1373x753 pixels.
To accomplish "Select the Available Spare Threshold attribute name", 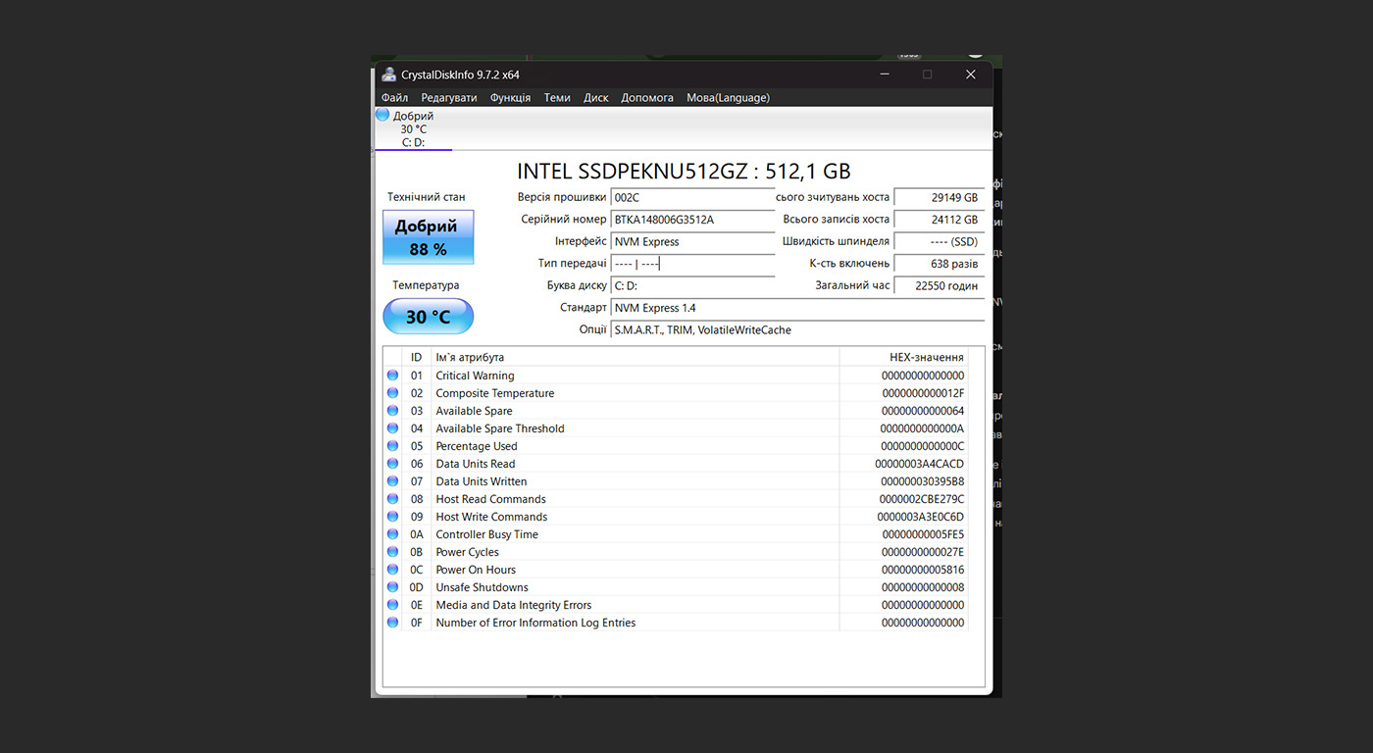I will point(500,428).
